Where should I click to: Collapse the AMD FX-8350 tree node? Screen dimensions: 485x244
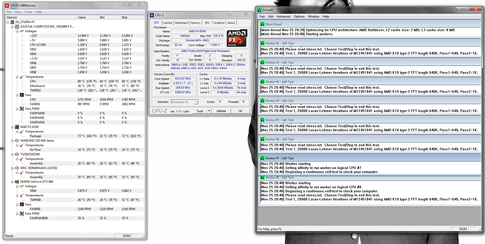pyautogui.click(x=12, y=127)
